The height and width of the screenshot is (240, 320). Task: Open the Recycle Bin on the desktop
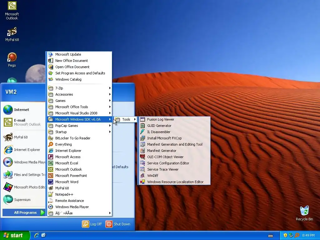[x=304, y=213]
